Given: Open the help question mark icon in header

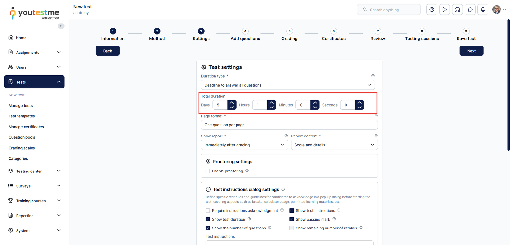Looking at the screenshot, I should click(x=432, y=10).
